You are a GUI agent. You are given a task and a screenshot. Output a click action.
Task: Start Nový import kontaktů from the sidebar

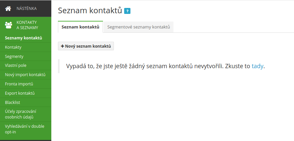point(26,74)
